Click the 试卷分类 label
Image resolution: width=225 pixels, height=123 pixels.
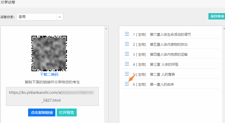pos(7,17)
